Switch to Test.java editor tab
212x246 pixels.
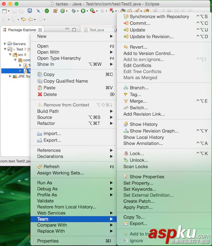(x=96, y=30)
